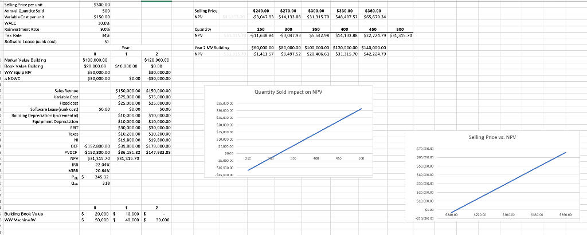Select the Variable Cost per unit value $150.00
The width and height of the screenshot is (587, 235).
click(101, 17)
